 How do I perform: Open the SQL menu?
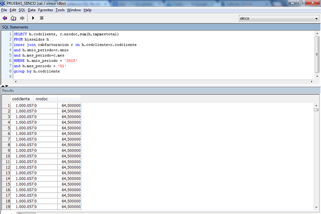point(21,10)
